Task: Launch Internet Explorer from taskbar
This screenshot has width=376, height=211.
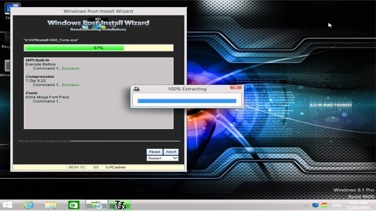Action: pos(28,205)
